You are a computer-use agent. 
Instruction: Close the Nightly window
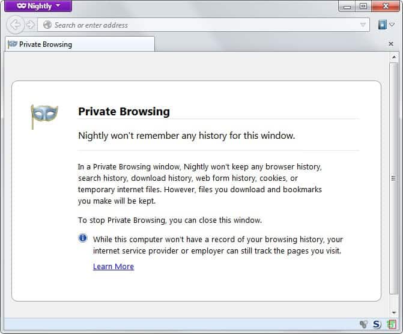[385, 6]
